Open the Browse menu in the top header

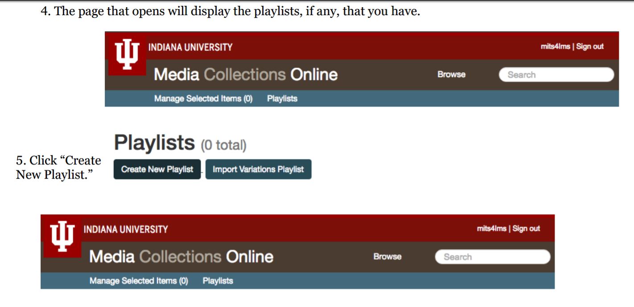(451, 74)
